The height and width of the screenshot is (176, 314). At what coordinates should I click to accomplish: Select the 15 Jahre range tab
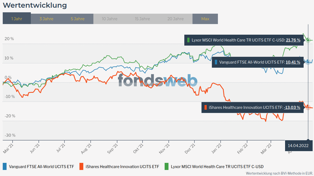pos(142,19)
